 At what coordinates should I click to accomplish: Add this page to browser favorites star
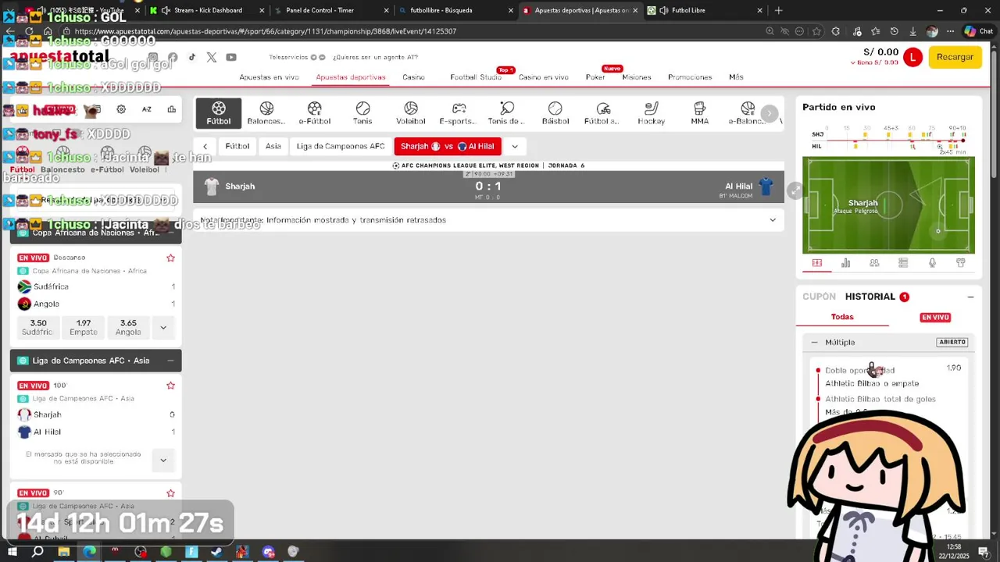(x=816, y=31)
